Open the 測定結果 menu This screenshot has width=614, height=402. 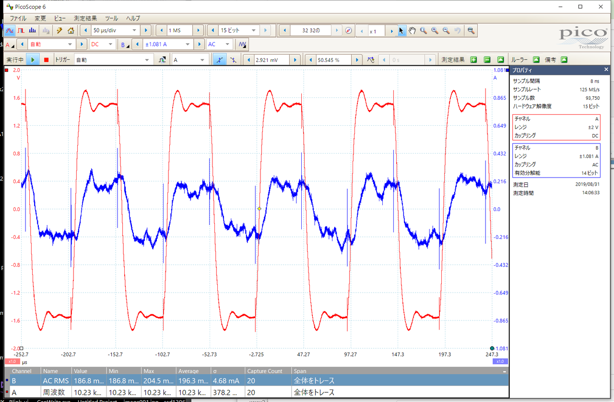point(85,18)
